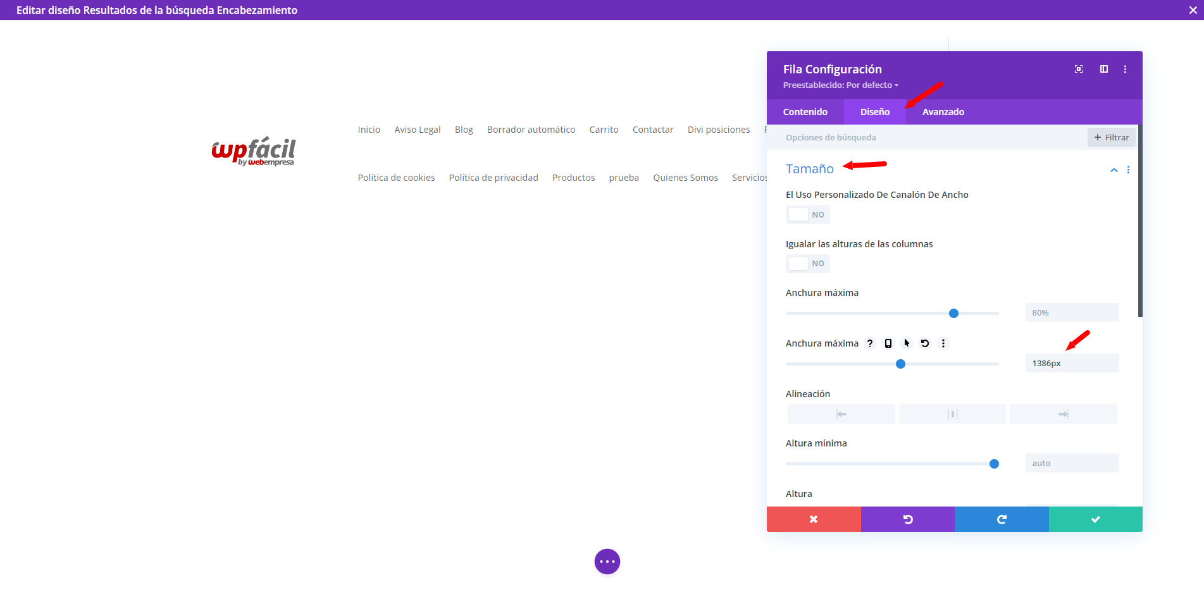Image resolution: width=1204 pixels, height=590 pixels.
Task: Toggle Igualar las alturas de las columnas
Action: point(808,263)
